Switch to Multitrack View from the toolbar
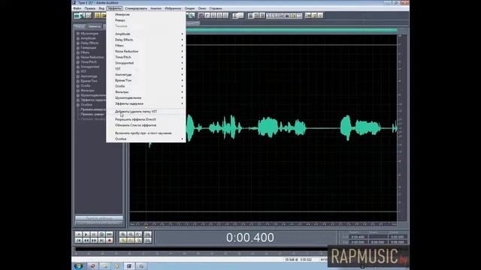 tap(82, 16)
